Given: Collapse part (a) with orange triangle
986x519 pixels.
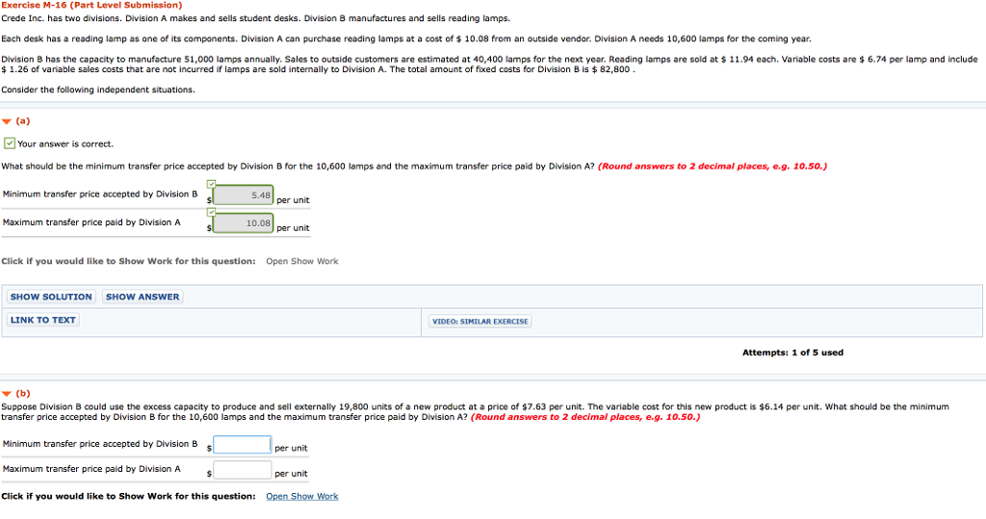Looking at the screenshot, I should (x=7, y=121).
